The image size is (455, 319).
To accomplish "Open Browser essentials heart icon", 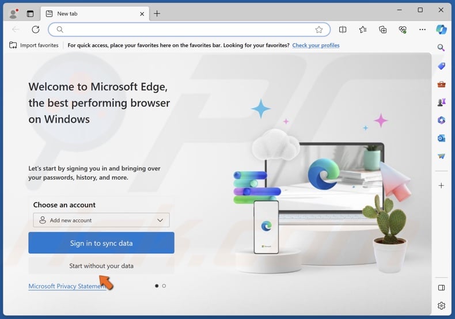I will [x=403, y=29].
